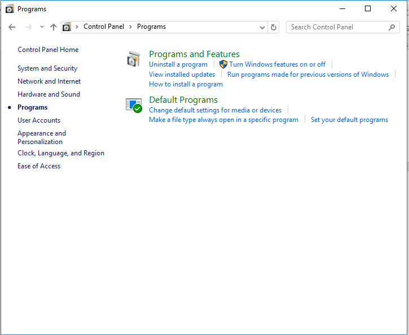Open the Ease of Access category

pos(39,166)
